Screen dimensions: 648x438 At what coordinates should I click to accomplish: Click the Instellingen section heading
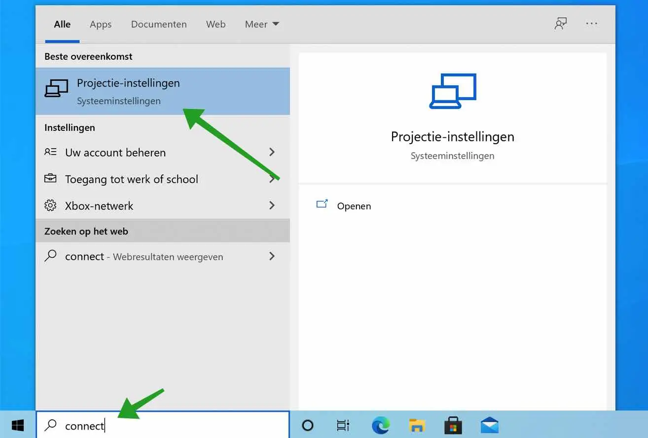pyautogui.click(x=70, y=127)
